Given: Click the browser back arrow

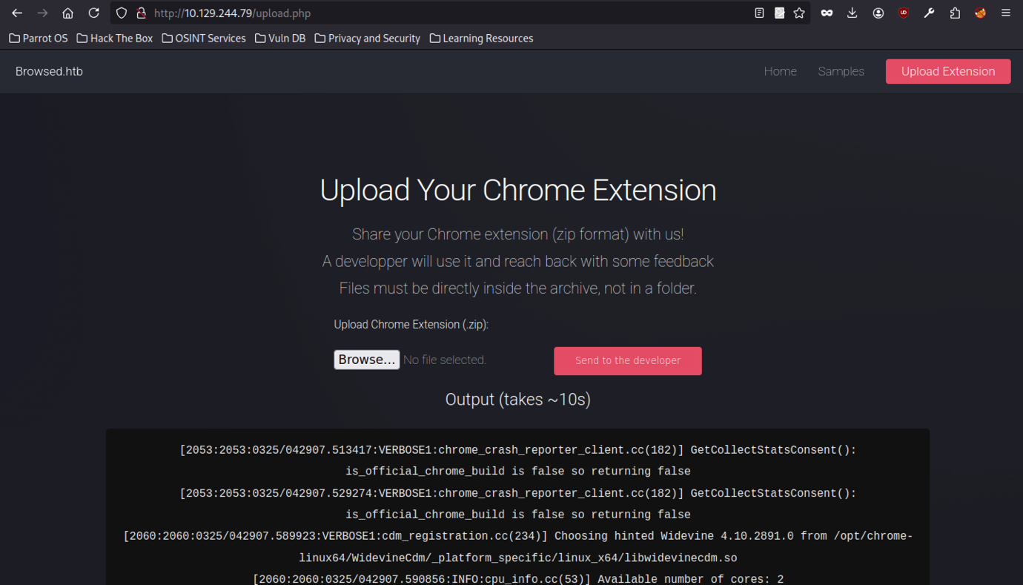Looking at the screenshot, I should pyautogui.click(x=17, y=13).
